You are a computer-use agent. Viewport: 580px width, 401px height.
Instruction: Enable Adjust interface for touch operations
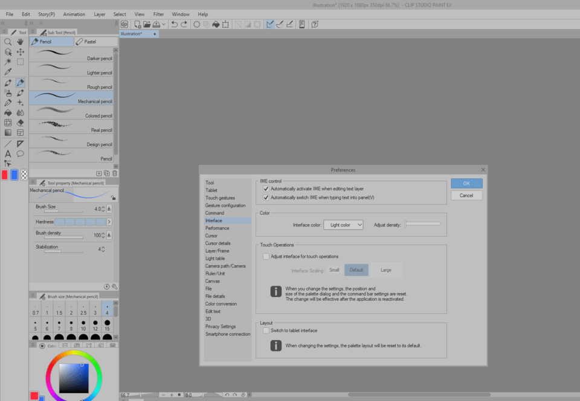(266, 256)
